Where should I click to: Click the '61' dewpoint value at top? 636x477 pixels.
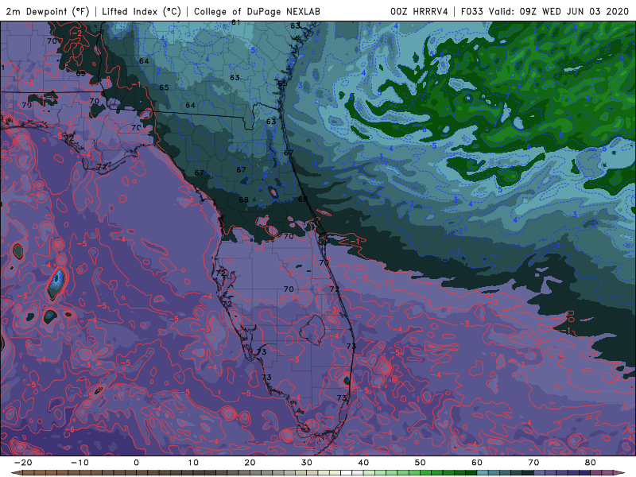(x=235, y=23)
